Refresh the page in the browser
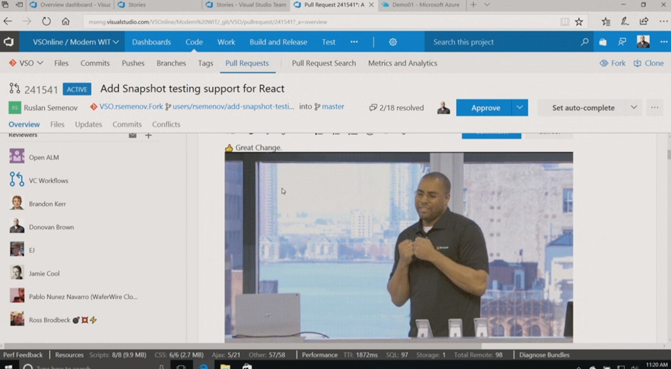The image size is (671, 369). tap(46, 22)
